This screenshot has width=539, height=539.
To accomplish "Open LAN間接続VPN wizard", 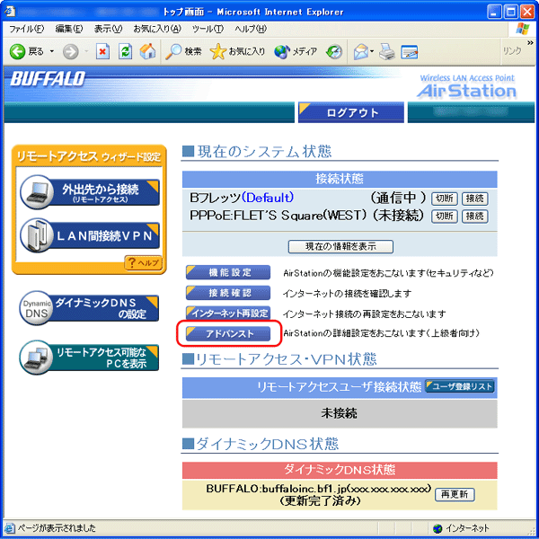I will 89,235.
